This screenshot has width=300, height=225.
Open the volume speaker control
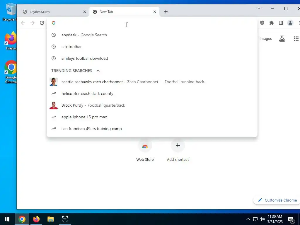pyautogui.click(x=262, y=219)
